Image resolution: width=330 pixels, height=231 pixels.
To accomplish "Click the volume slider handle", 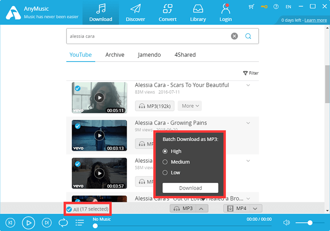I will tap(310, 223).
